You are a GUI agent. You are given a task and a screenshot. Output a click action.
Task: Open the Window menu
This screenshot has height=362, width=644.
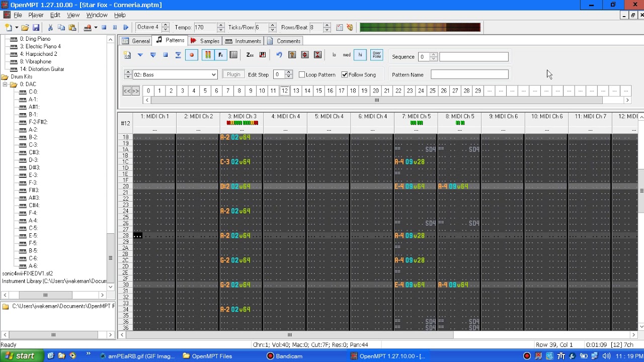(97, 15)
